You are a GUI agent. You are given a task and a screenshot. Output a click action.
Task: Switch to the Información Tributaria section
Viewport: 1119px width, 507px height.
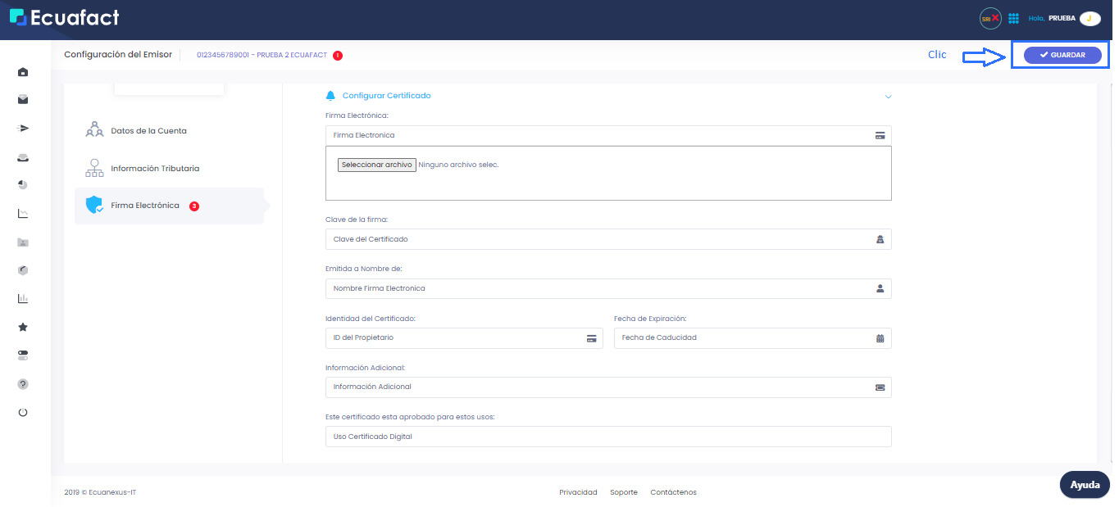(156, 168)
